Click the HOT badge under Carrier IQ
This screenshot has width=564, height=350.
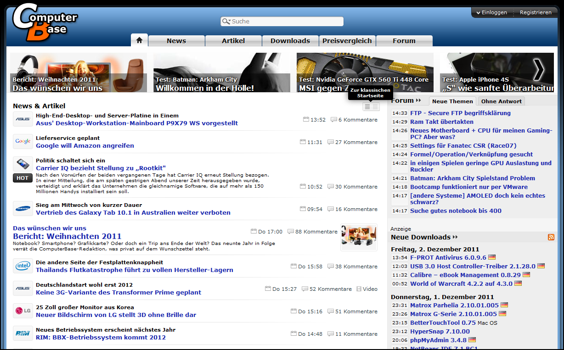pos(23,178)
